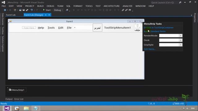Open the second taskbar application icon
This screenshot has height=111, width=198.
(17, 108)
